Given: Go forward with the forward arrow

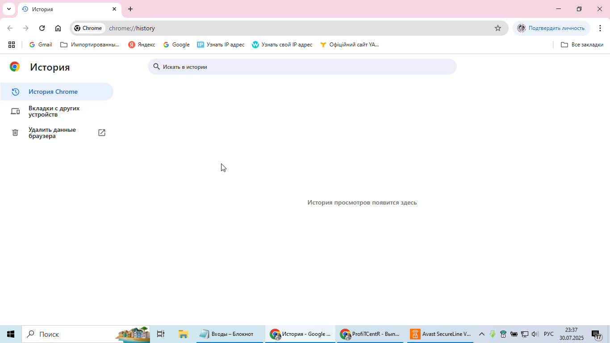Looking at the screenshot, I should pyautogui.click(x=26, y=28).
